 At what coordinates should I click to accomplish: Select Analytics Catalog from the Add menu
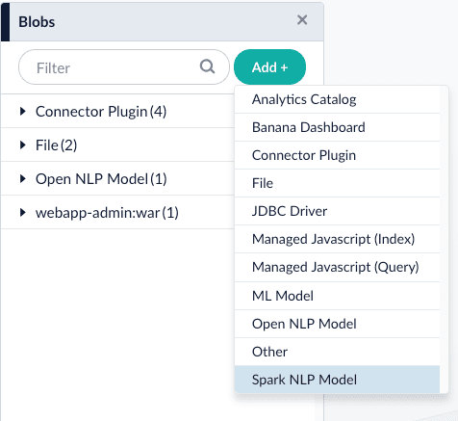(x=337, y=99)
